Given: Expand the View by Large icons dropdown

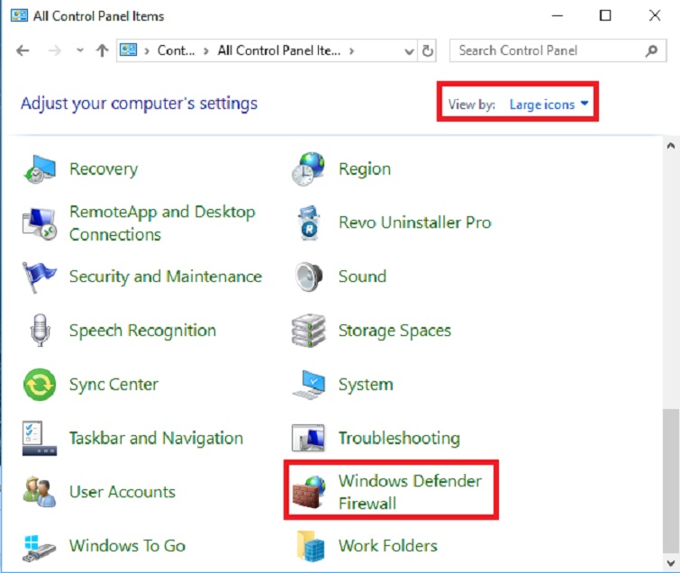Looking at the screenshot, I should coord(549,105).
